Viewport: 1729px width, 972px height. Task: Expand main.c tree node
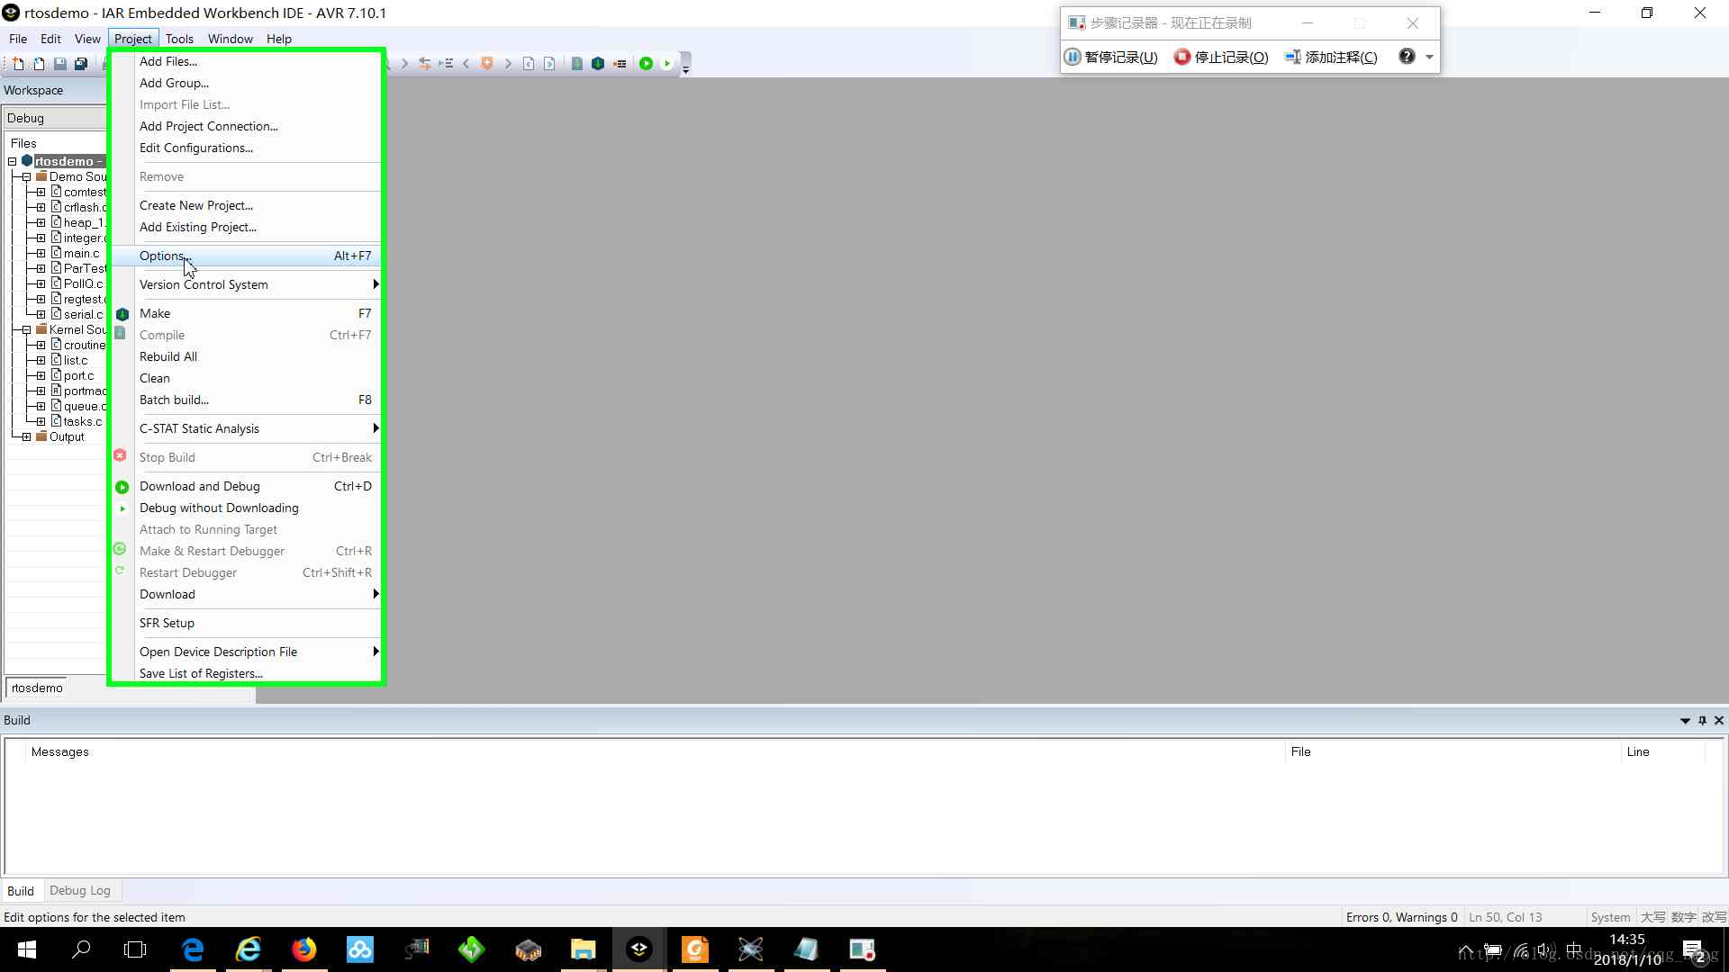click(x=41, y=254)
